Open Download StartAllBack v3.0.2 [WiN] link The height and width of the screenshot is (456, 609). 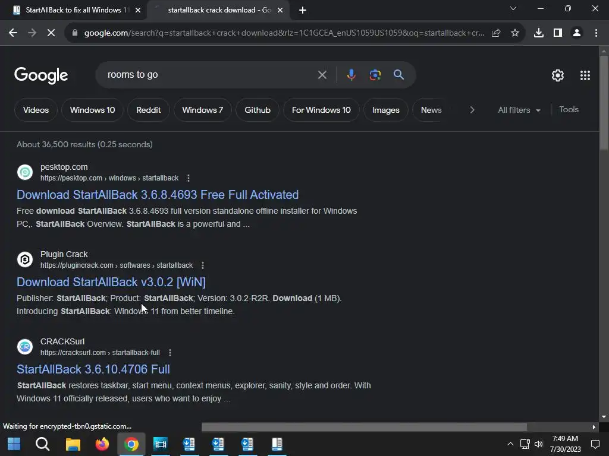click(111, 282)
